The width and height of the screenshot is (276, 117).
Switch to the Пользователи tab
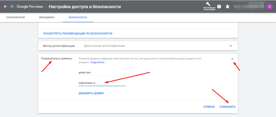16,17
